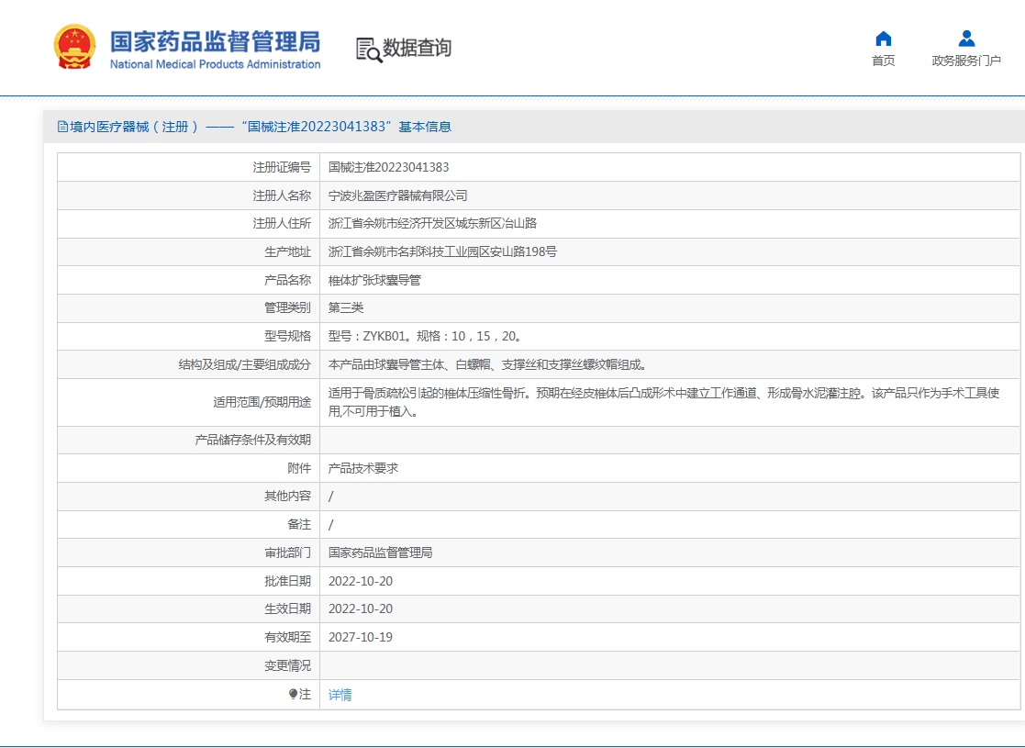Click product name 椎体扩张球囊导管
Screen dimensions: 1025x748
[374, 281]
